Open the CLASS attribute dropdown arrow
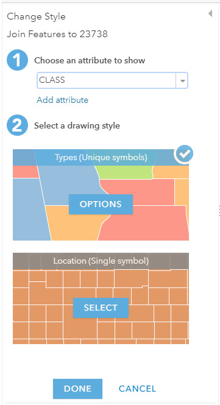The image size is (220, 405). pos(182,80)
